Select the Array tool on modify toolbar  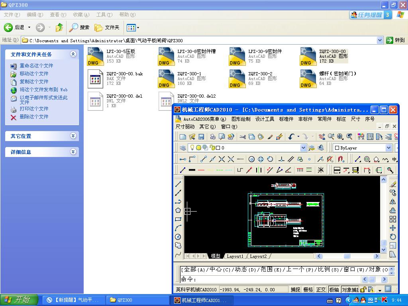click(393, 219)
